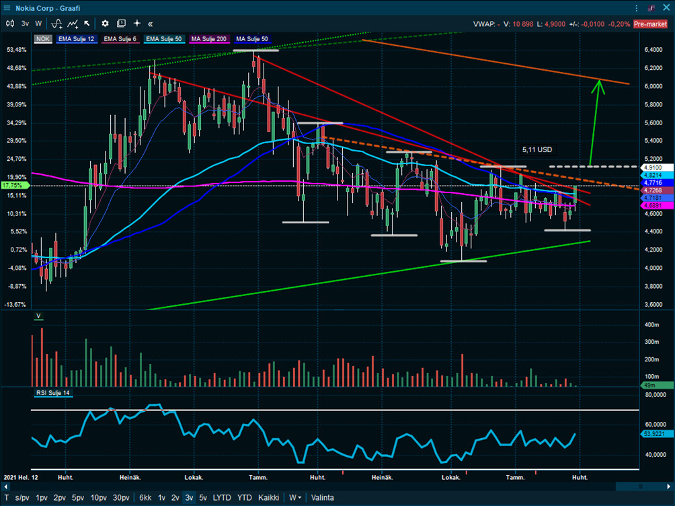Expand the W interval dropdown at bottom
The width and height of the screenshot is (675, 506).
[294, 497]
